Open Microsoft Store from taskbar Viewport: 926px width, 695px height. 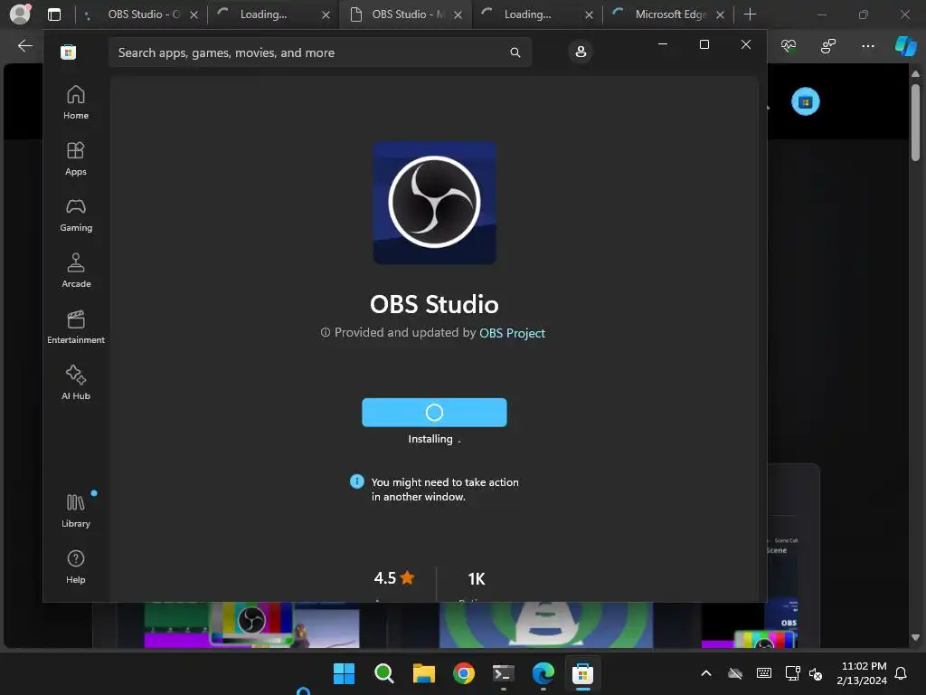pos(582,673)
